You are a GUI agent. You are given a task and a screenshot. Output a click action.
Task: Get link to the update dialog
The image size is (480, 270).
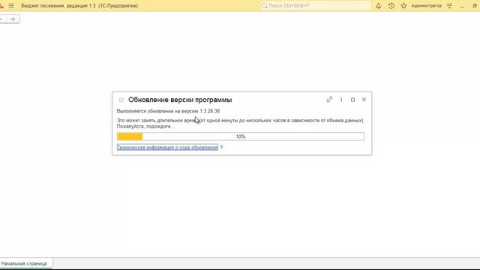click(x=329, y=100)
